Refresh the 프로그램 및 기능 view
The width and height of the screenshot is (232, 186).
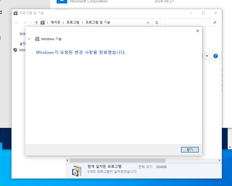(157, 23)
